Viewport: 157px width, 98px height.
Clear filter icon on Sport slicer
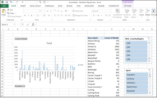149,70
